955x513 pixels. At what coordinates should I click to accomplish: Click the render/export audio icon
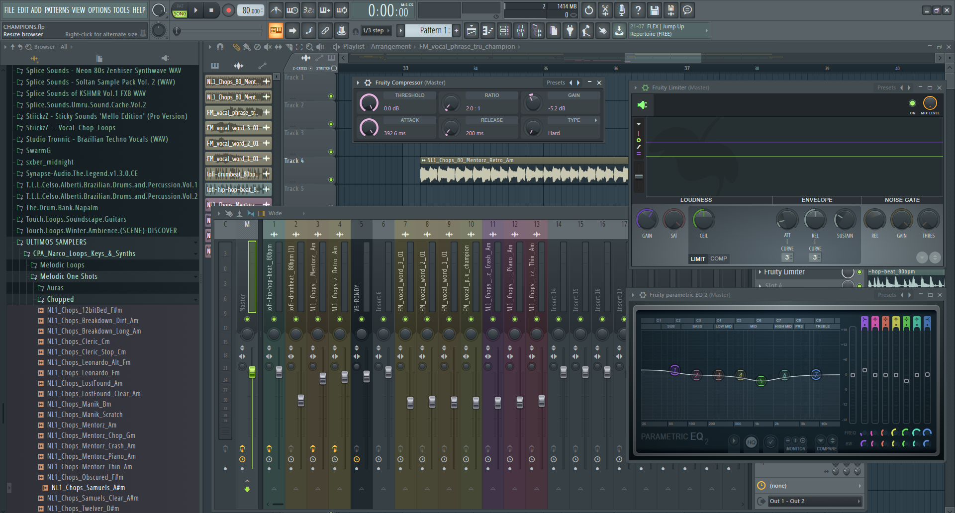671,10
